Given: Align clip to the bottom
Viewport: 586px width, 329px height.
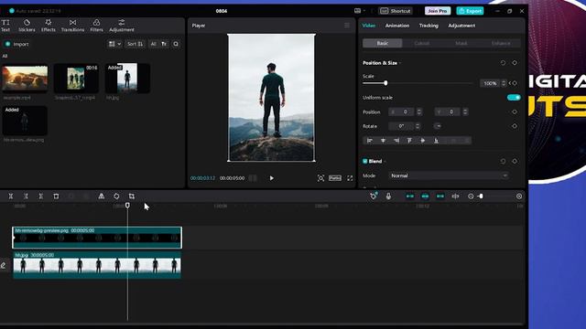Looking at the screenshot, I should click(436, 141).
